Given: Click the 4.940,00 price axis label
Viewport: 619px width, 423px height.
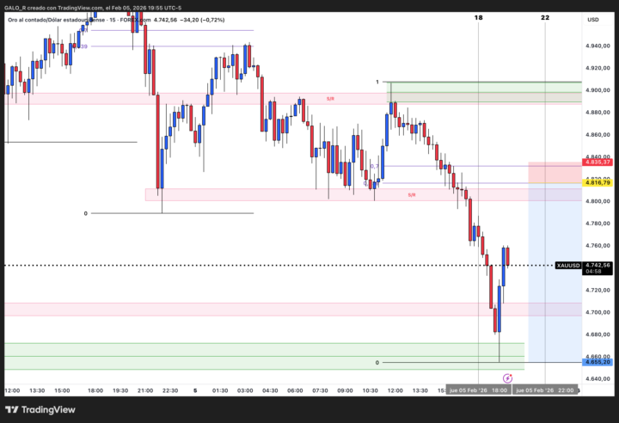Looking at the screenshot, I should click(x=598, y=46).
